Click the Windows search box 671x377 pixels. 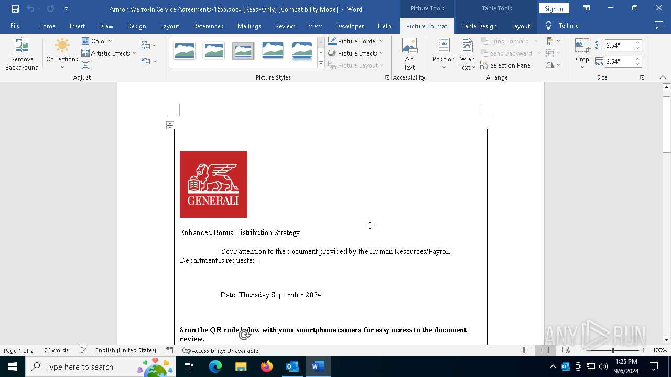pos(100,367)
